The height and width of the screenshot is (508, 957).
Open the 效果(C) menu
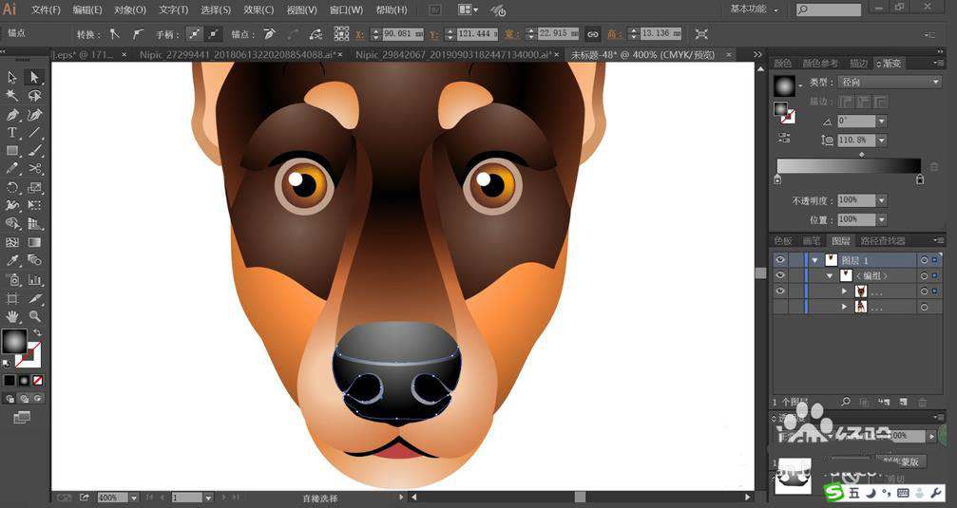[258, 9]
